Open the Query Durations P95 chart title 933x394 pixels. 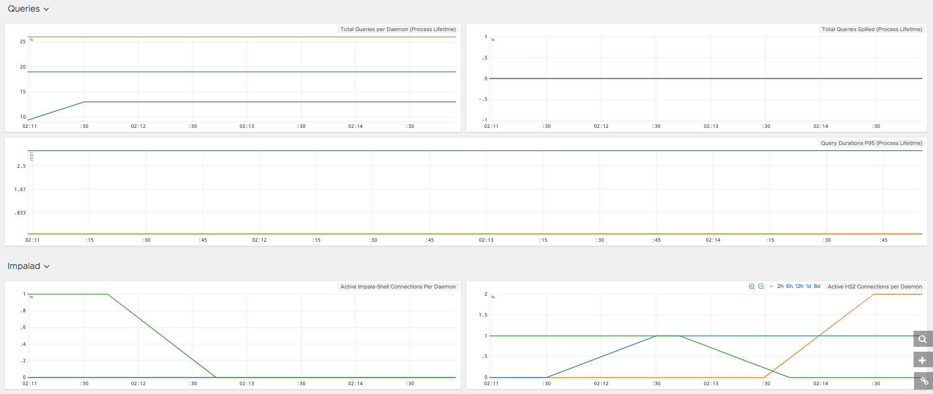click(871, 143)
